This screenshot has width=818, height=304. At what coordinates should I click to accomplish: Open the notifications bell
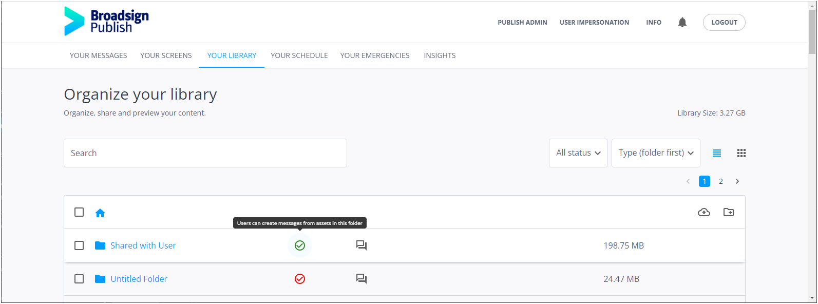pyautogui.click(x=682, y=22)
